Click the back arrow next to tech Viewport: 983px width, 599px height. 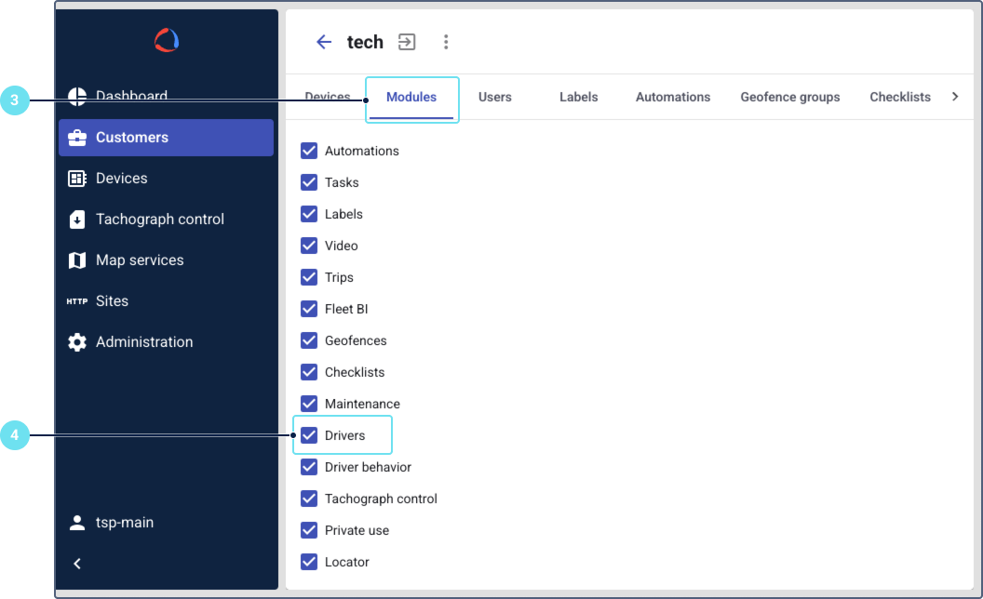click(x=324, y=42)
